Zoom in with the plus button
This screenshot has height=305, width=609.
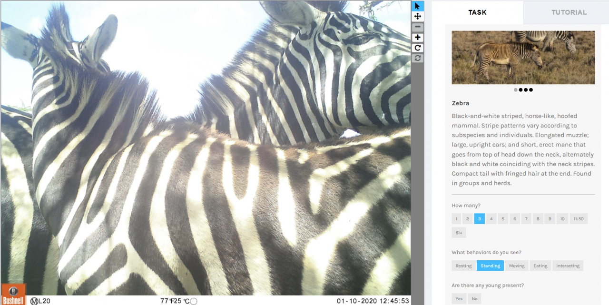click(417, 38)
